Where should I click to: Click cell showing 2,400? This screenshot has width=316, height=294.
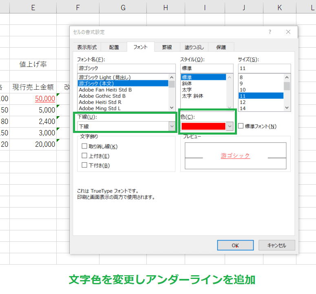33,122
